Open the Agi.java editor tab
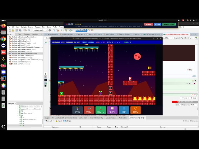 pos(81,34)
